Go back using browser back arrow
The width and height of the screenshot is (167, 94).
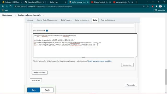[3, 6]
